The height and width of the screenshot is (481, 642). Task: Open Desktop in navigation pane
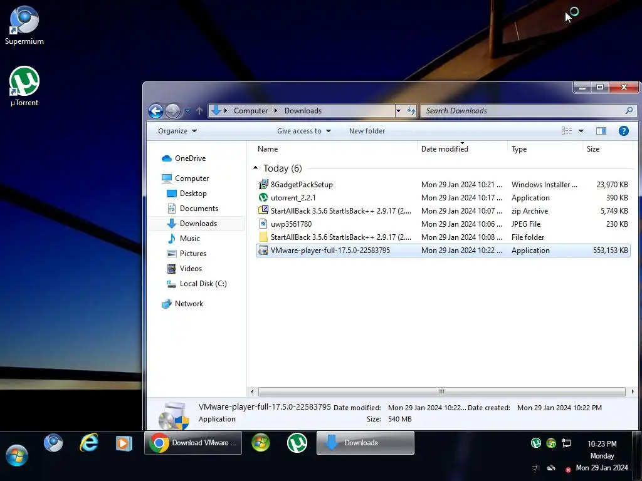(193, 194)
